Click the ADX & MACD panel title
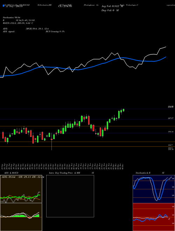 click(x=11, y=173)
